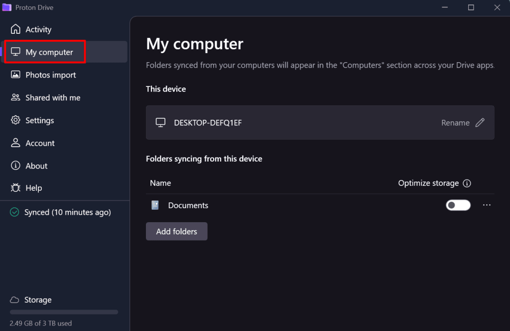Image resolution: width=510 pixels, height=331 pixels.
Task: Toggle Optimize storage for Documents
Action: pos(458,205)
